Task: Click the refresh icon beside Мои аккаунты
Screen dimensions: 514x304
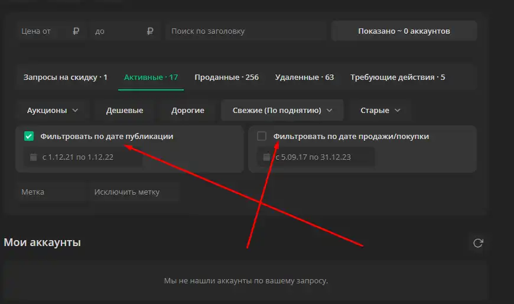Action: [x=478, y=243]
